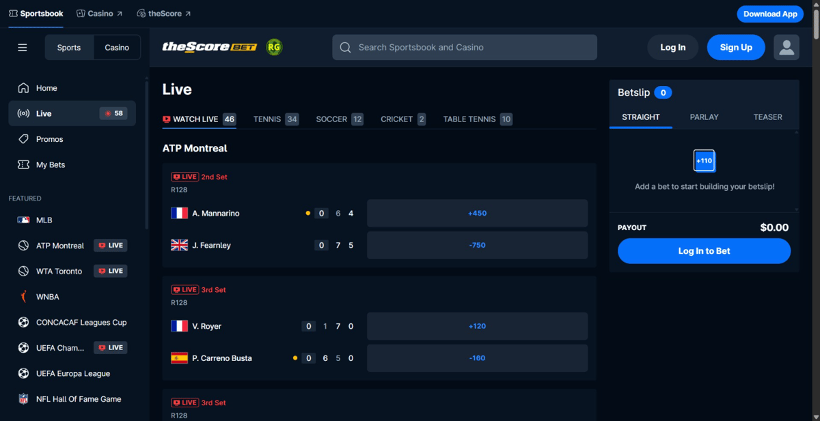Open the hamburger menu icon
The image size is (820, 421).
(x=23, y=48)
